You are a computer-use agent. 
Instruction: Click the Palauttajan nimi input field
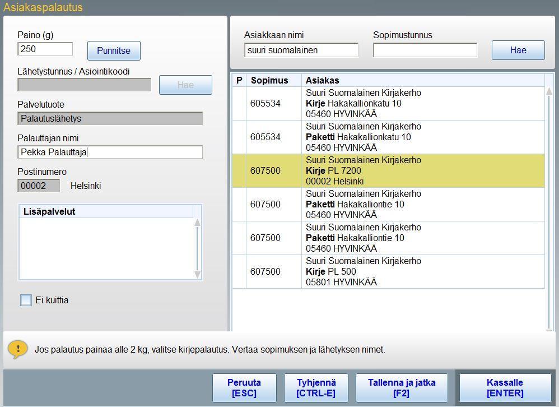tap(110, 152)
